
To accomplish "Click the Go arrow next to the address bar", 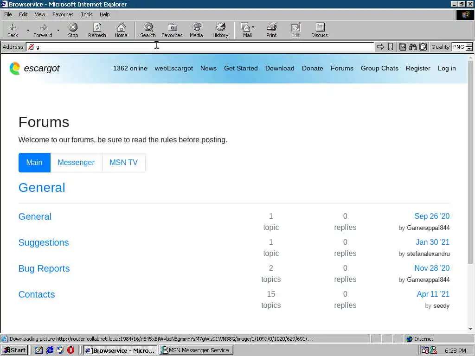I will [380, 47].
